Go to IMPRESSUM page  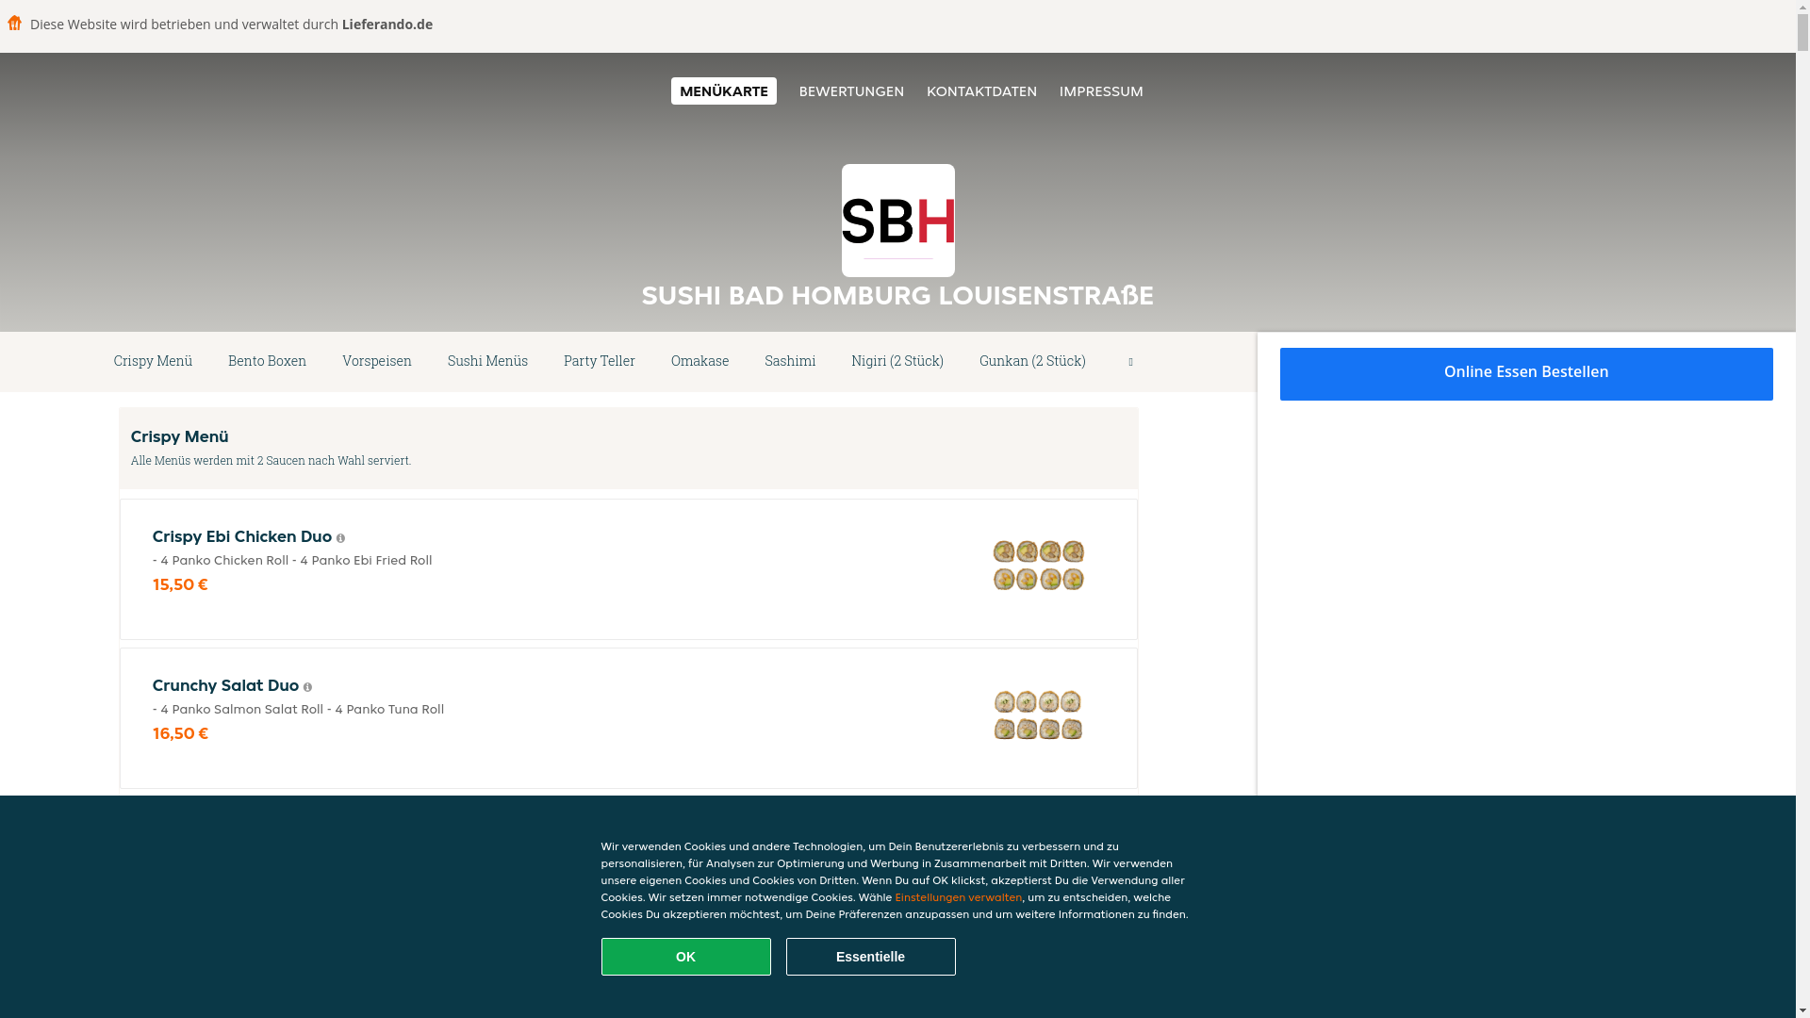1101,91
